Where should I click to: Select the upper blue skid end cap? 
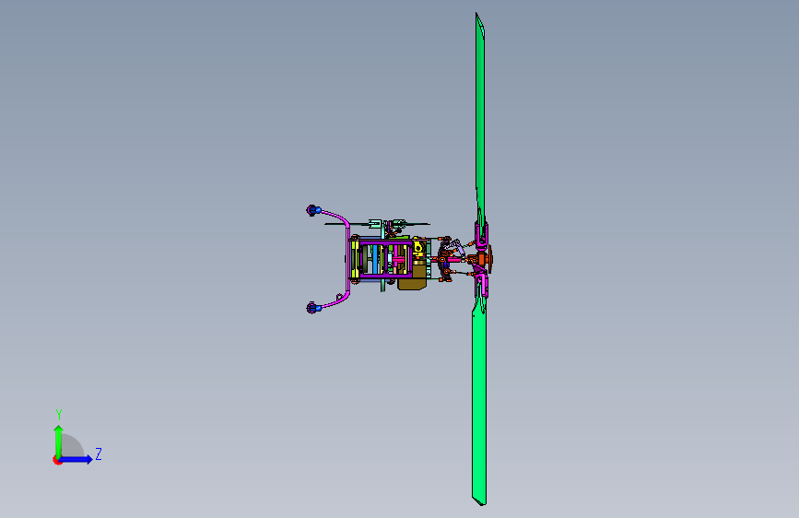[313, 210]
